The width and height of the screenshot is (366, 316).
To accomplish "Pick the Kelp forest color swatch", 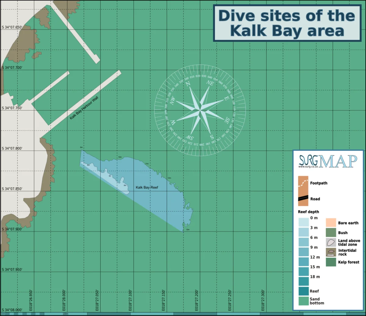I will click(x=331, y=262).
